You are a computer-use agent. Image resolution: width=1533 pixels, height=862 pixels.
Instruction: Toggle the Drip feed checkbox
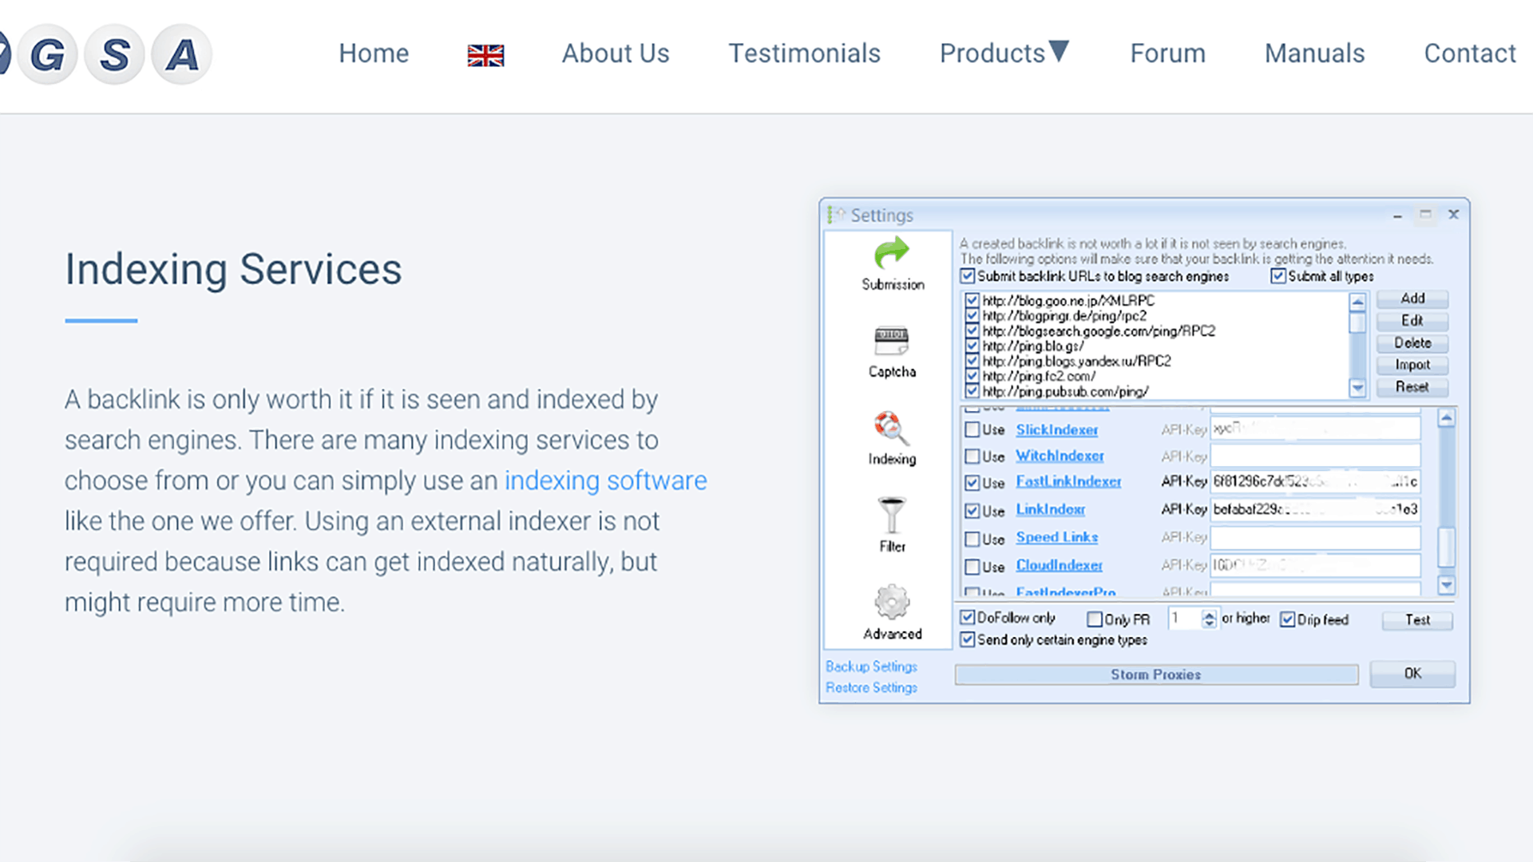point(1287,619)
